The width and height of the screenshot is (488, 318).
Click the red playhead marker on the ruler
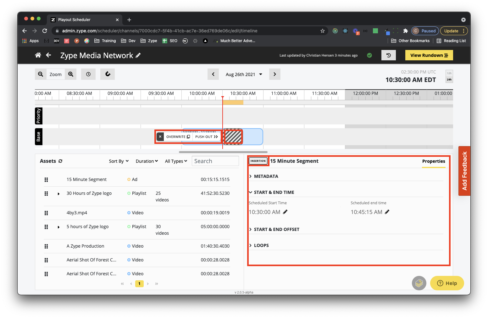(x=223, y=97)
